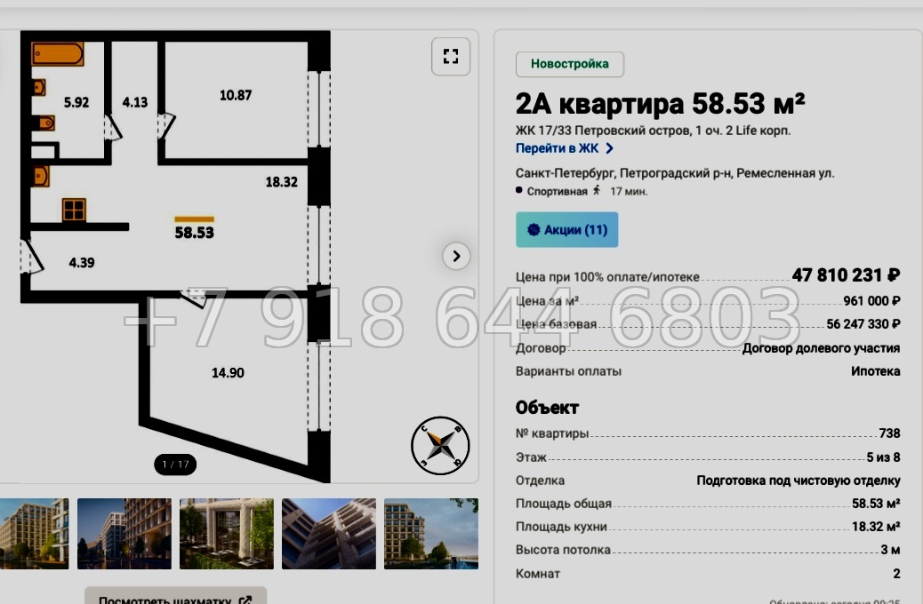
Task: Click the price 47 810 231 ₽
Action: point(846,274)
